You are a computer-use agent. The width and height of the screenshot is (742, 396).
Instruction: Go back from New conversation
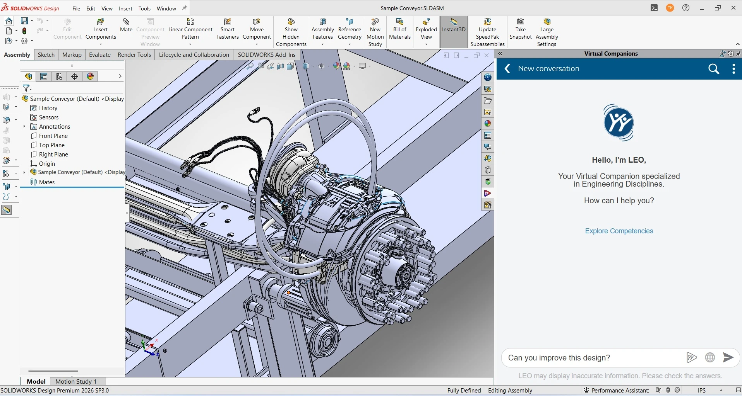[507, 69]
